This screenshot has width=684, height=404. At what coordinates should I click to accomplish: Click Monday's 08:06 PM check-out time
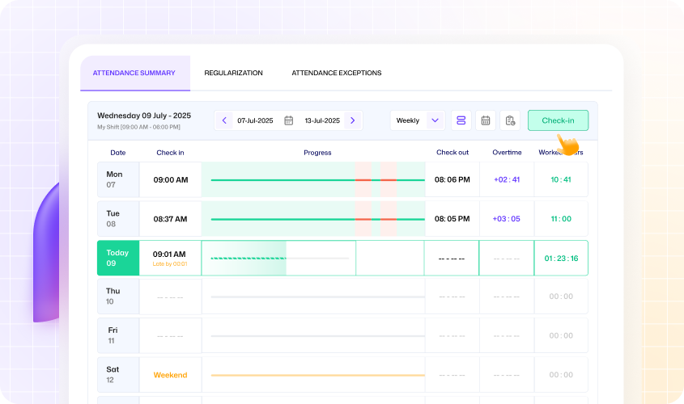(452, 180)
